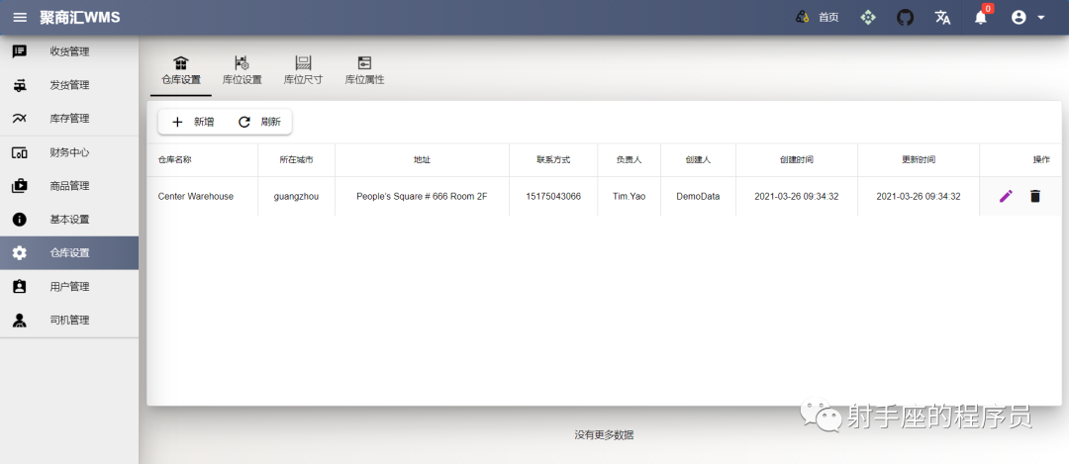Switch to the 库位属性 tab
This screenshot has width=1069, height=464.
pyautogui.click(x=364, y=71)
